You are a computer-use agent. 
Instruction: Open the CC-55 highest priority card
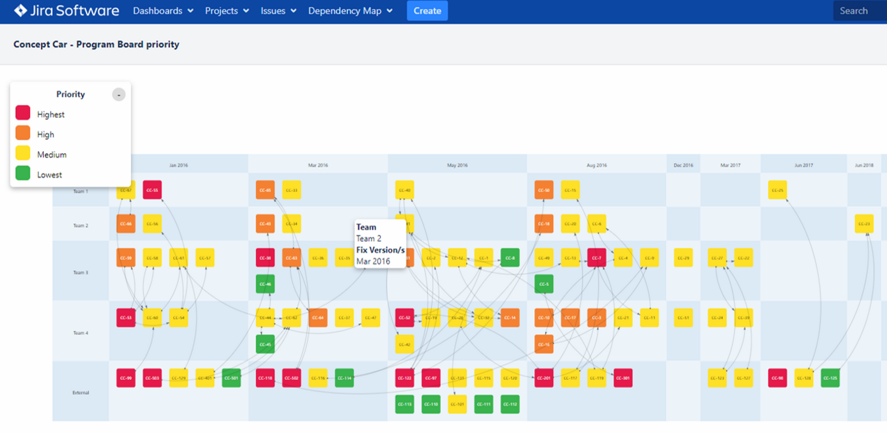(x=152, y=190)
